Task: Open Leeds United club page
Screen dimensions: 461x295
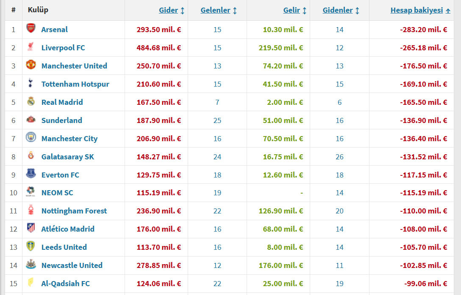Action: coord(64,247)
